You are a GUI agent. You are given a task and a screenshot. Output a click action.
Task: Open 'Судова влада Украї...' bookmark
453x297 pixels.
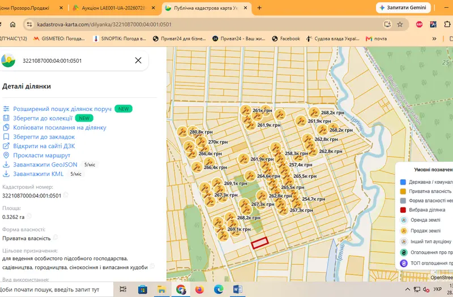click(x=333, y=38)
